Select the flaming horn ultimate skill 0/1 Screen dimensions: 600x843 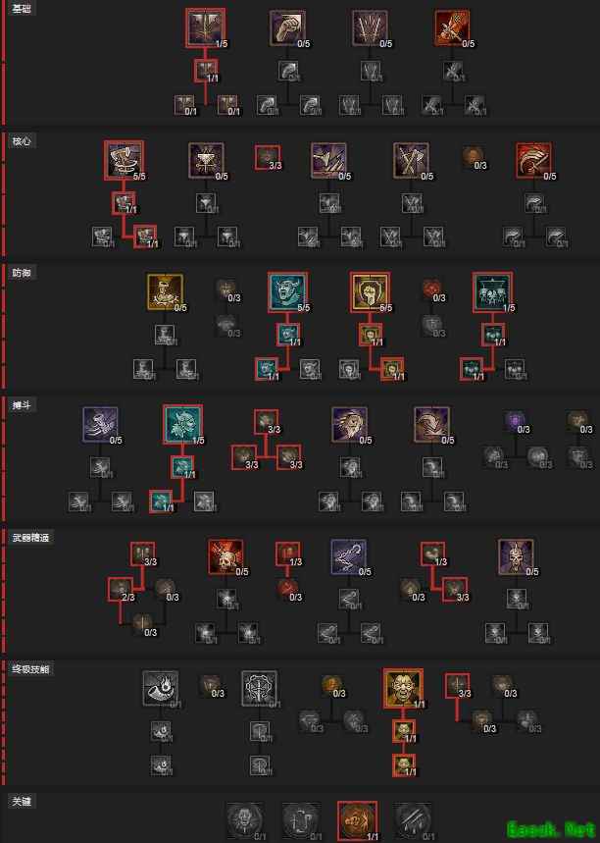click(161, 688)
